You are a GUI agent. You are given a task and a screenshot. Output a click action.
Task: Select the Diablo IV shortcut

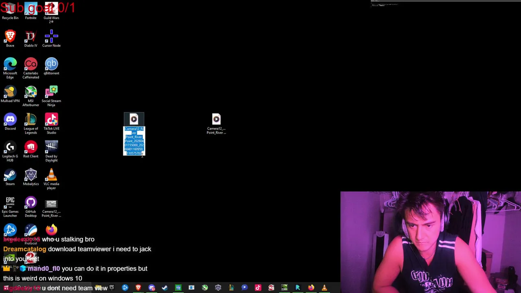click(x=31, y=39)
